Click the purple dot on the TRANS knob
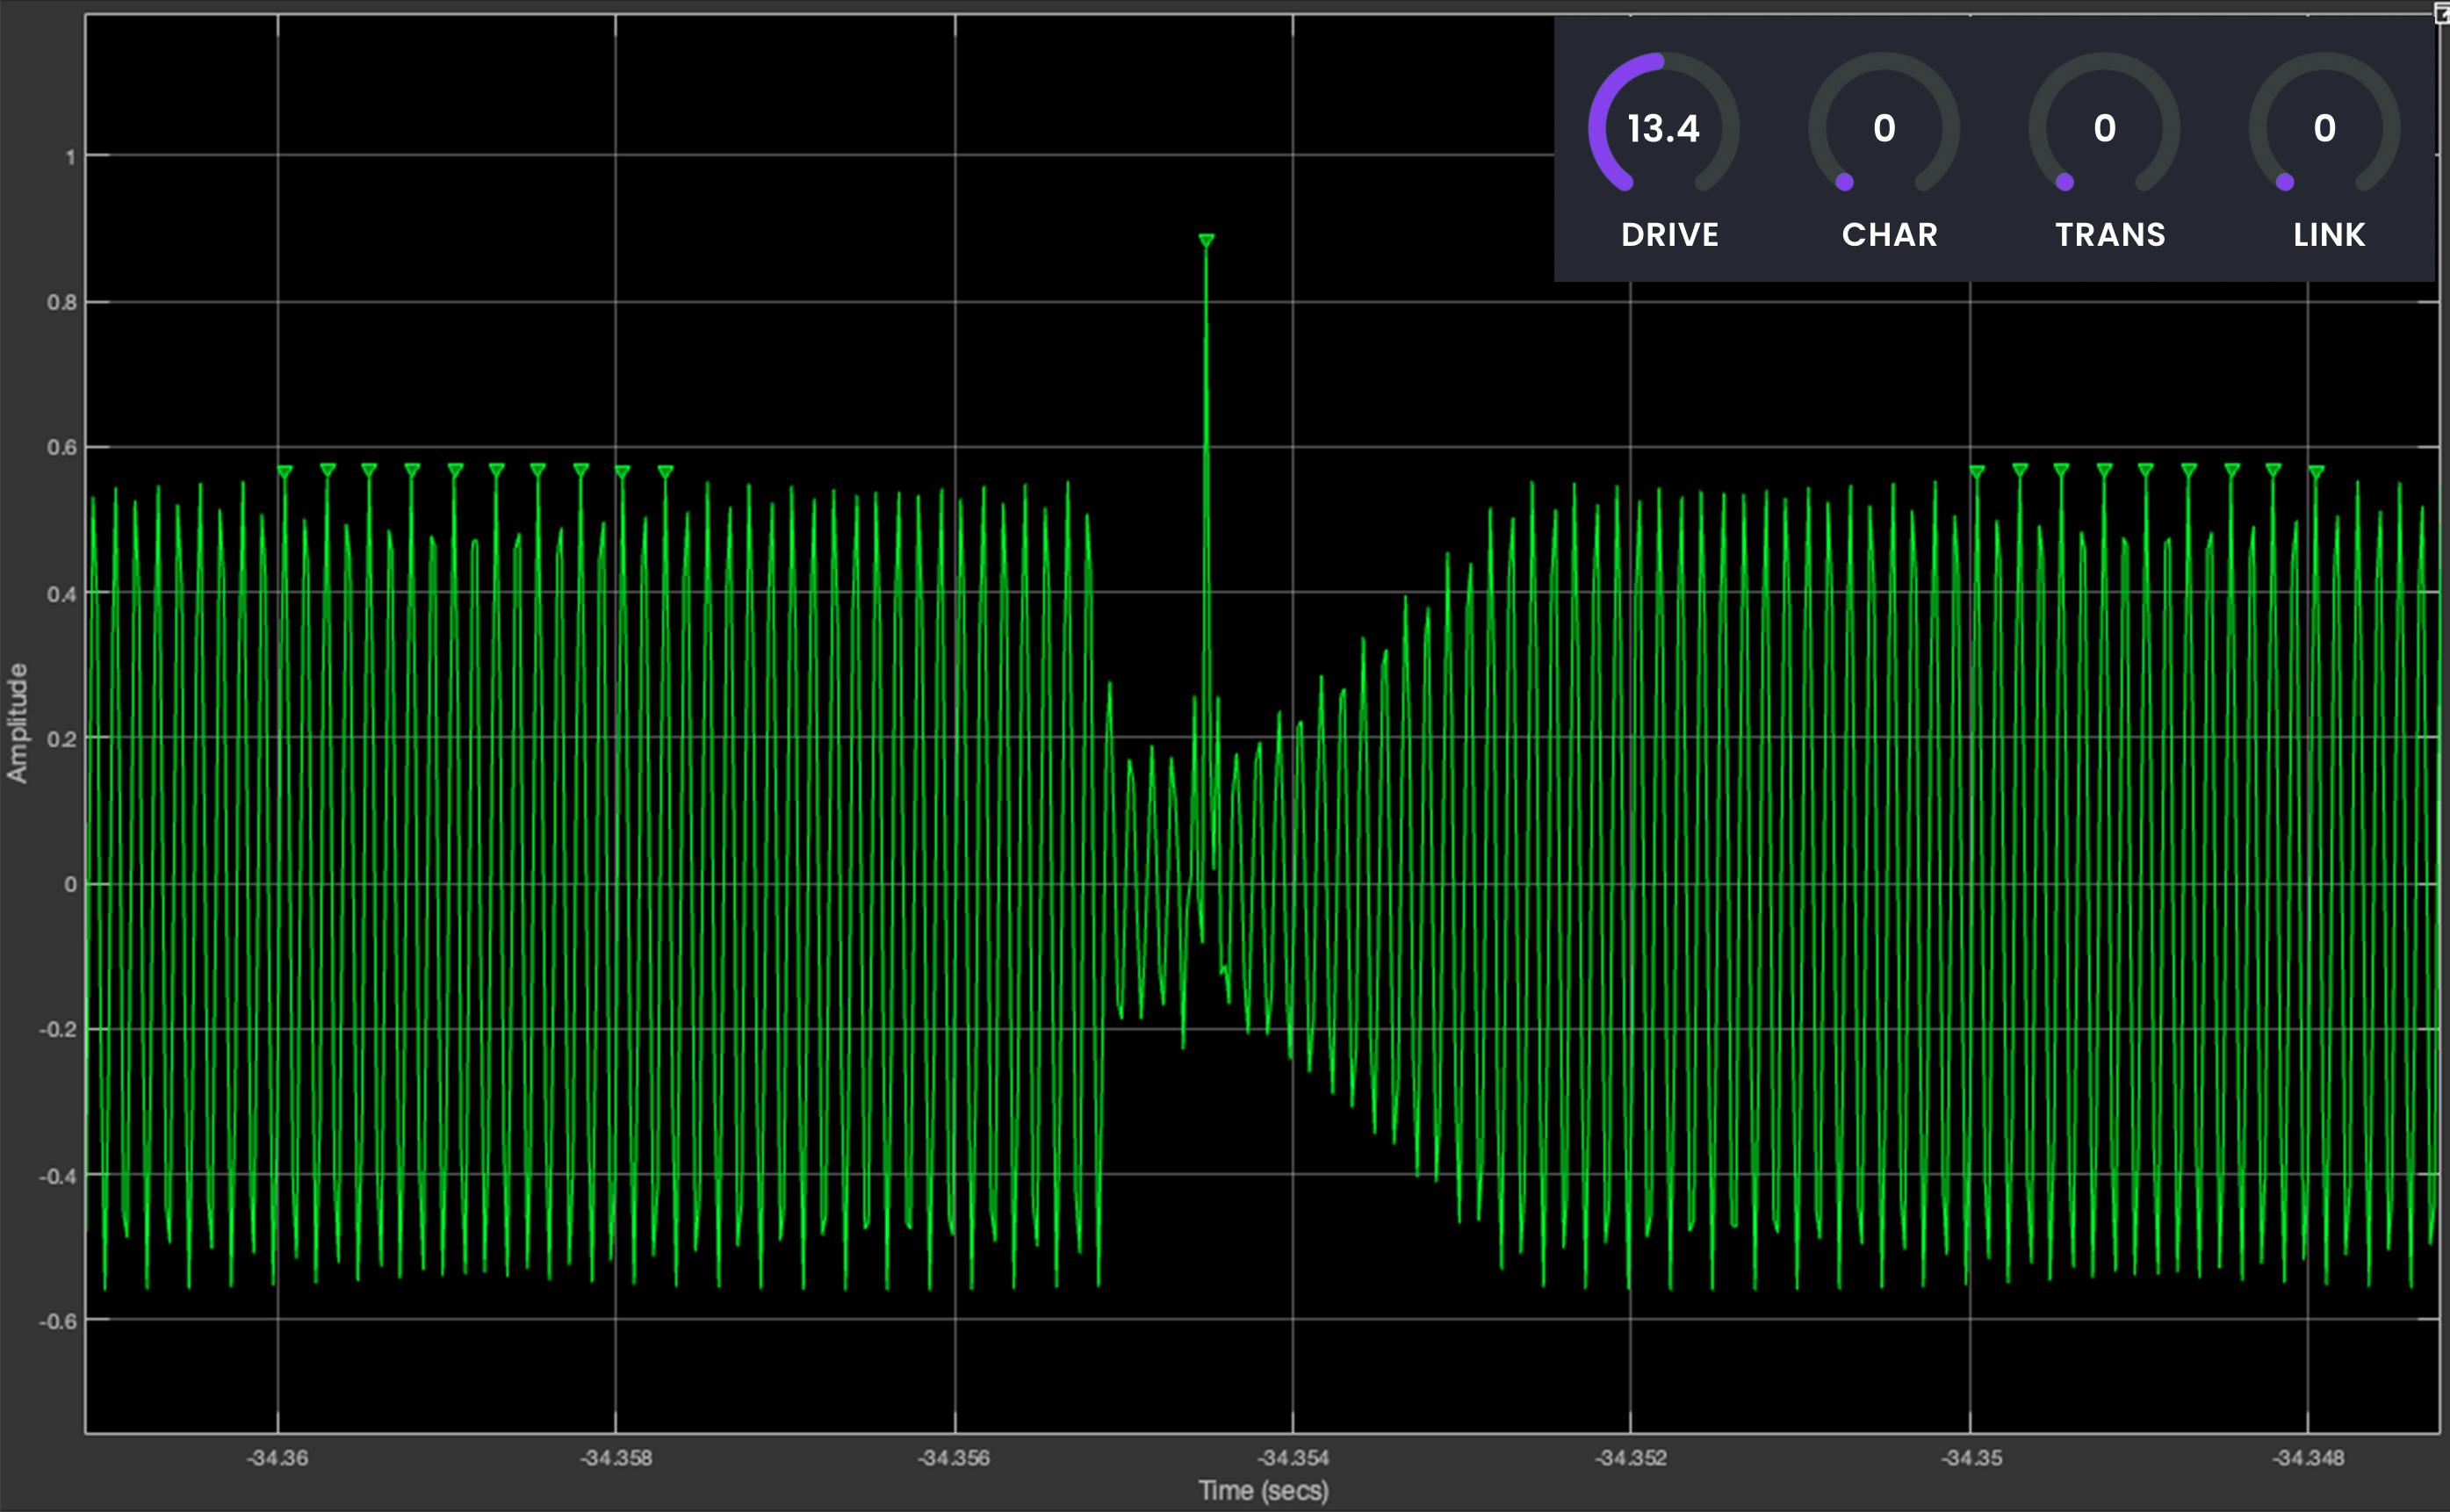The width and height of the screenshot is (2450, 1512). [2065, 182]
